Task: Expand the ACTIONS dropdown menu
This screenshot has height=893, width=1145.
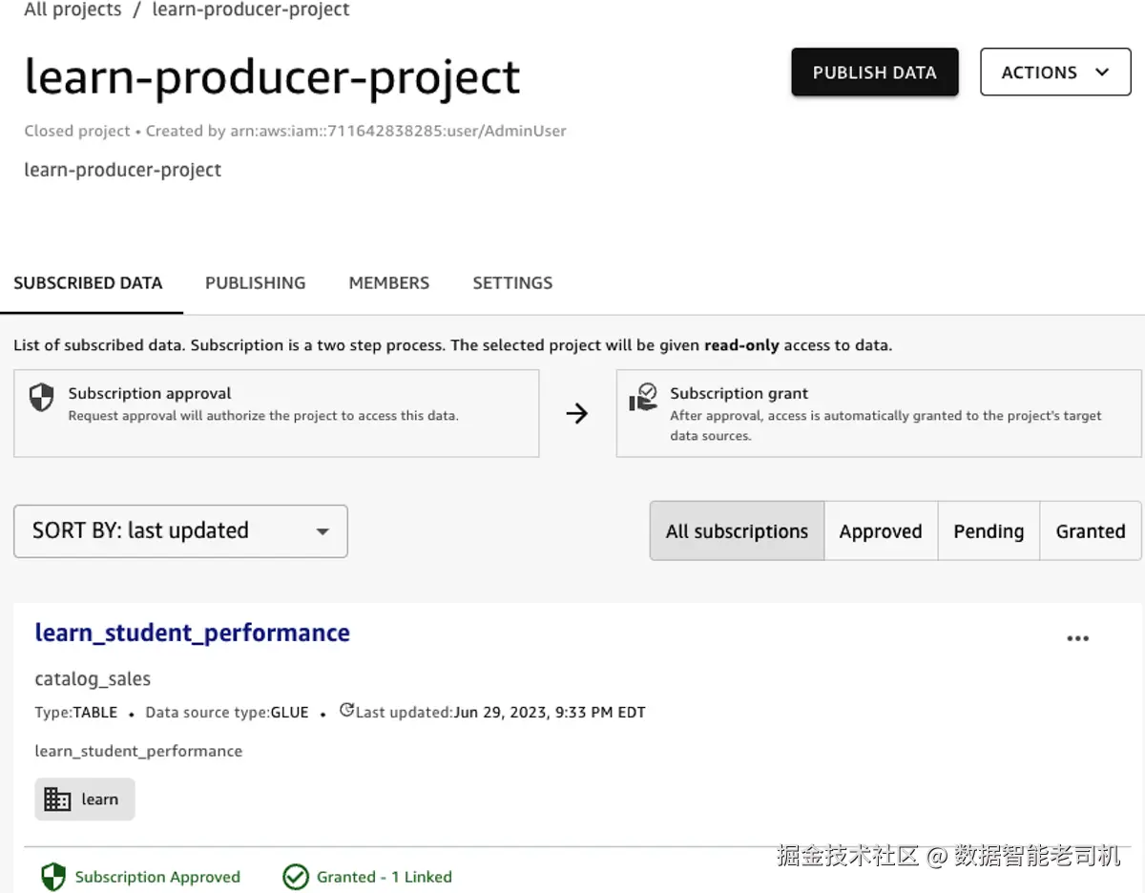Action: tap(1053, 73)
